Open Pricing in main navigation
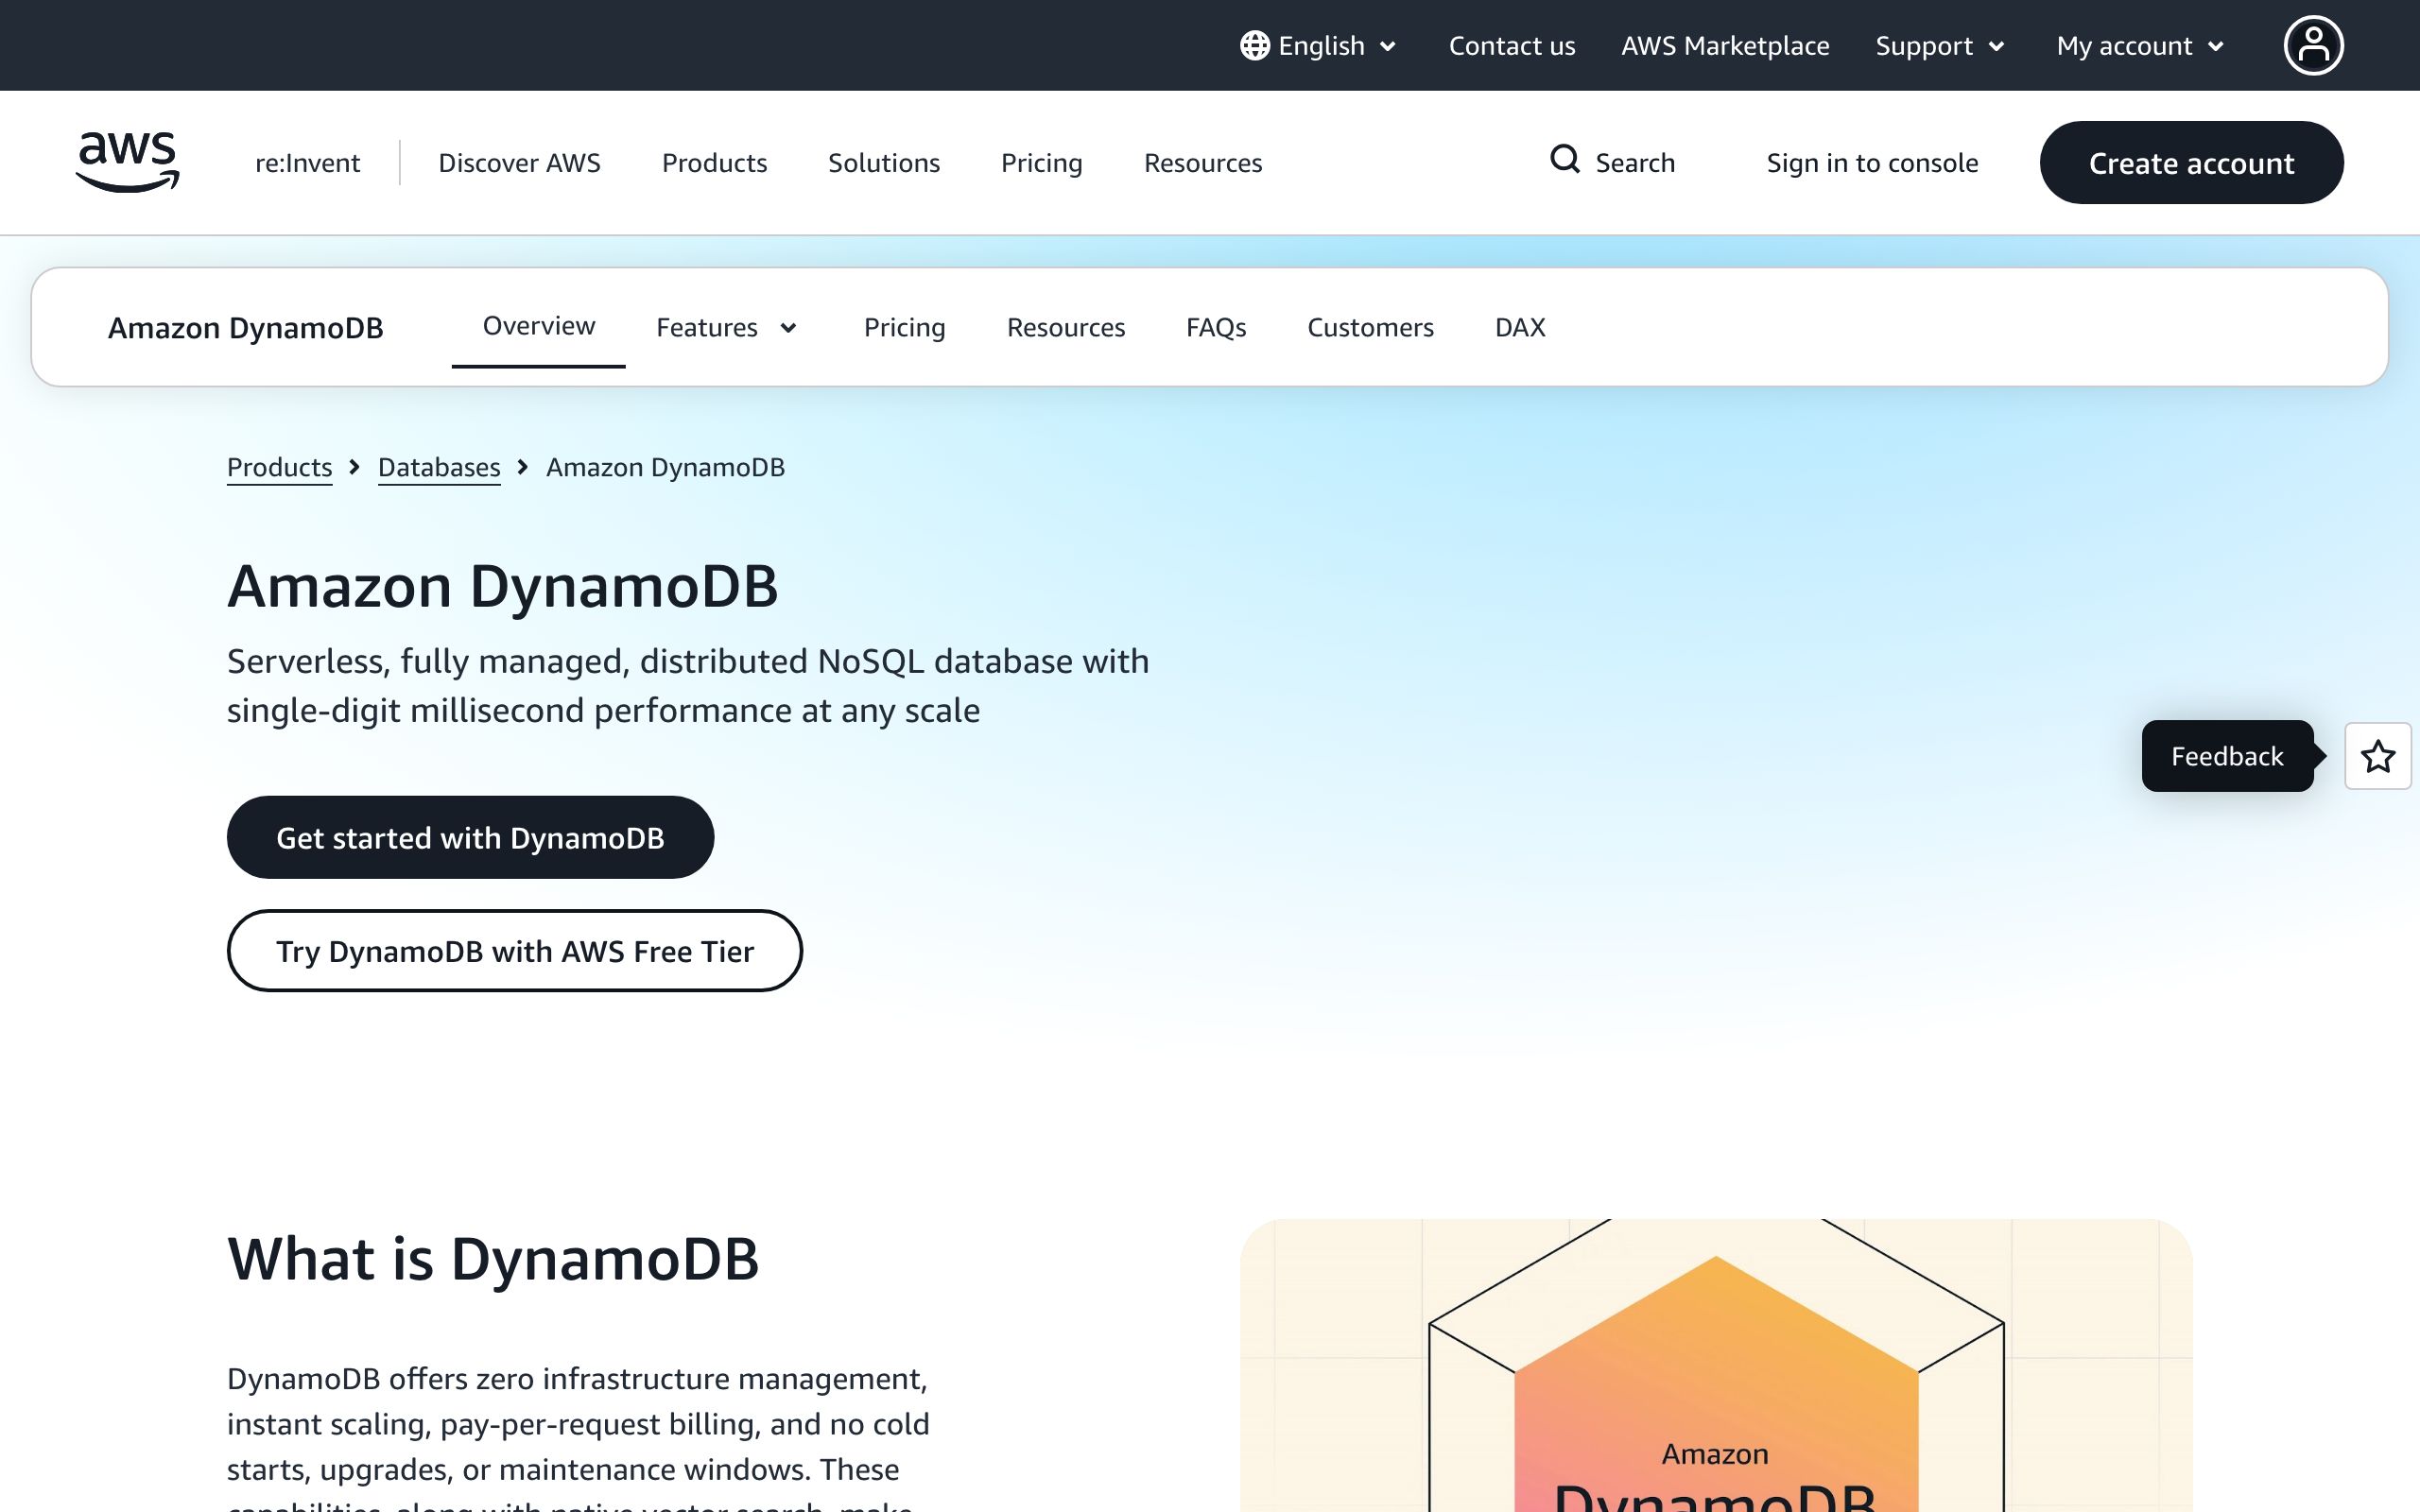The image size is (2420, 1512). [1041, 163]
